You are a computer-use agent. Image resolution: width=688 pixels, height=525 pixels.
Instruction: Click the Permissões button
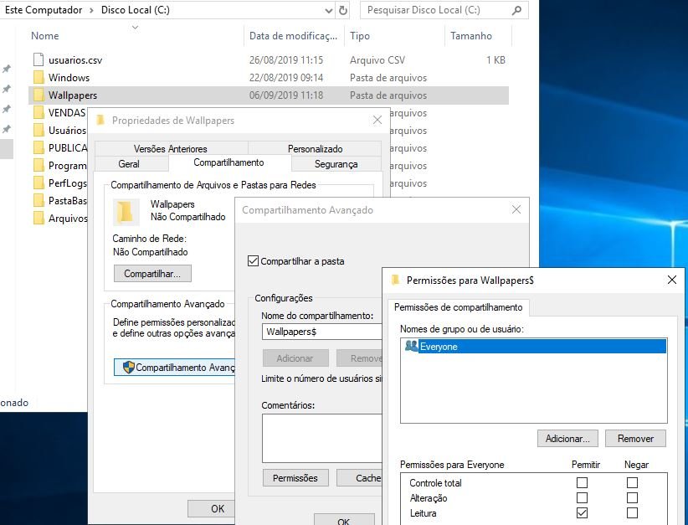click(x=295, y=477)
